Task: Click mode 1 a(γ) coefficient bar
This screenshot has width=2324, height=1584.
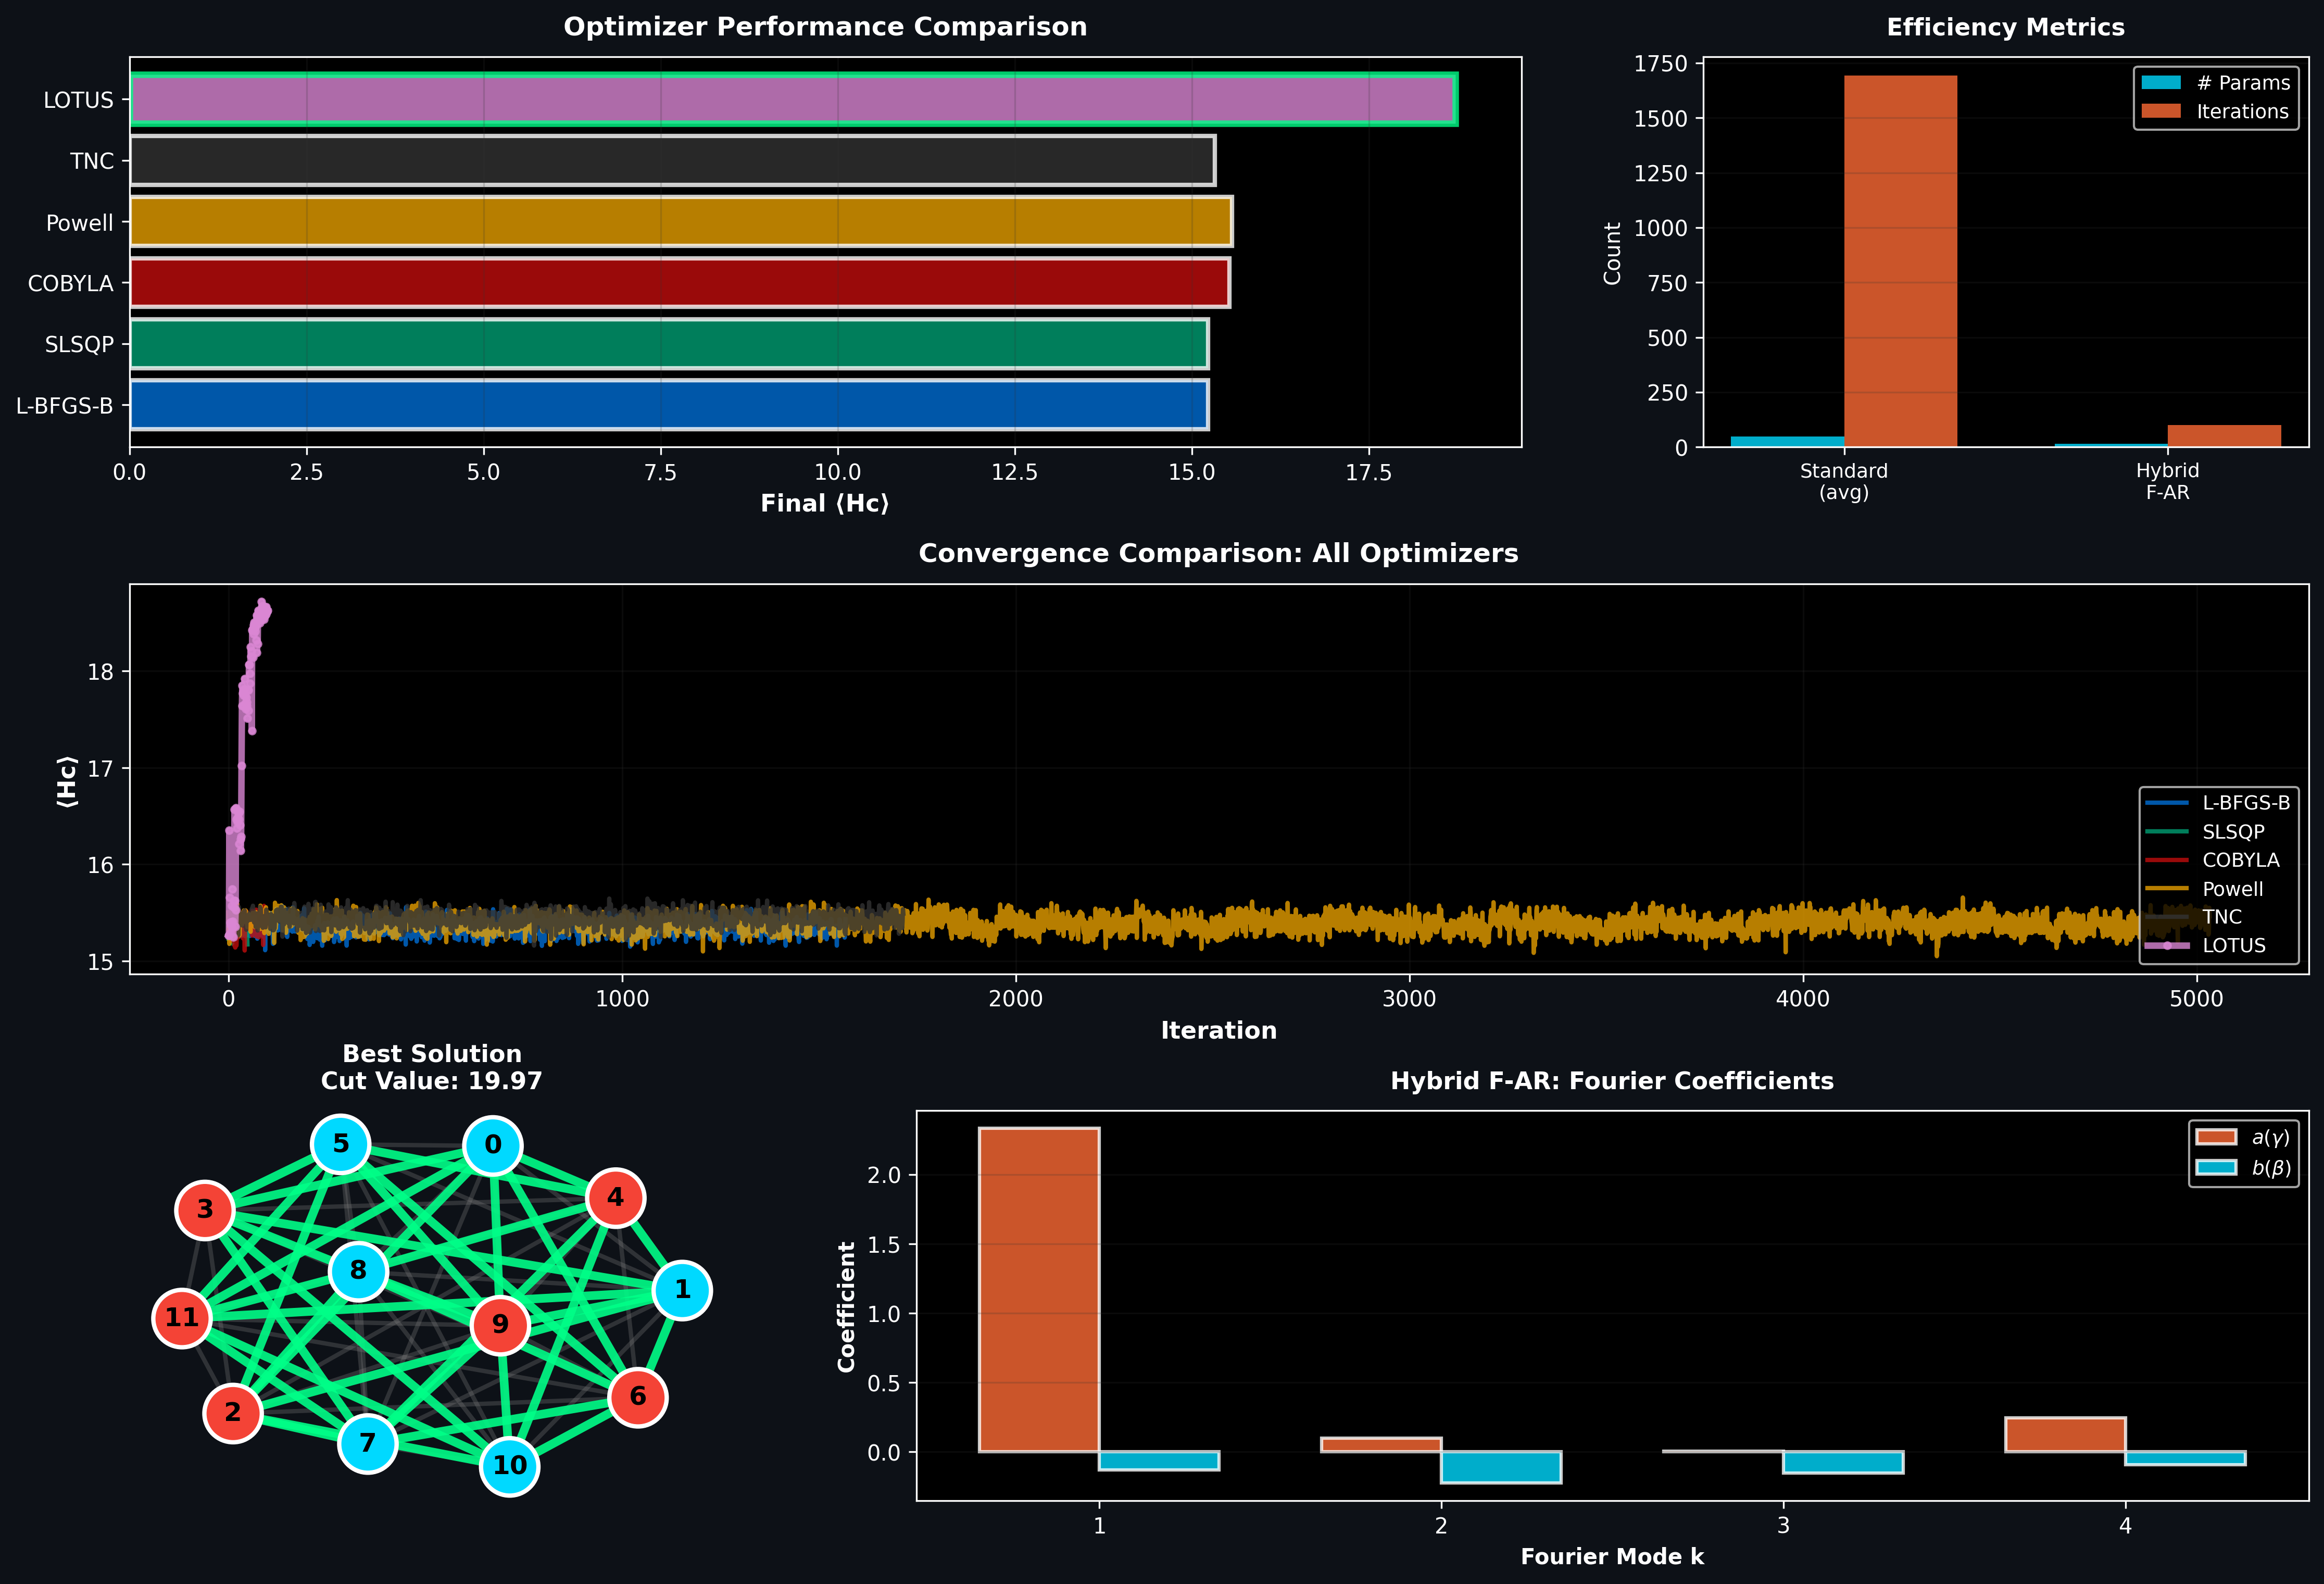Action: (1039, 1290)
